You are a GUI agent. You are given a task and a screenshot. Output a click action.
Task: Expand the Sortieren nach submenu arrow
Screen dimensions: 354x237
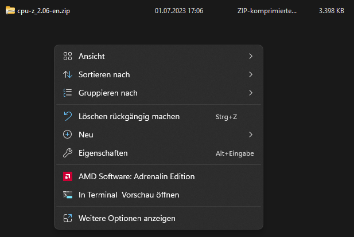pos(251,74)
